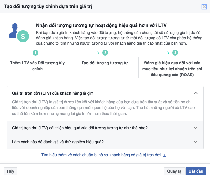Open the question about improving lookalike audience performance

tap(80, 128)
